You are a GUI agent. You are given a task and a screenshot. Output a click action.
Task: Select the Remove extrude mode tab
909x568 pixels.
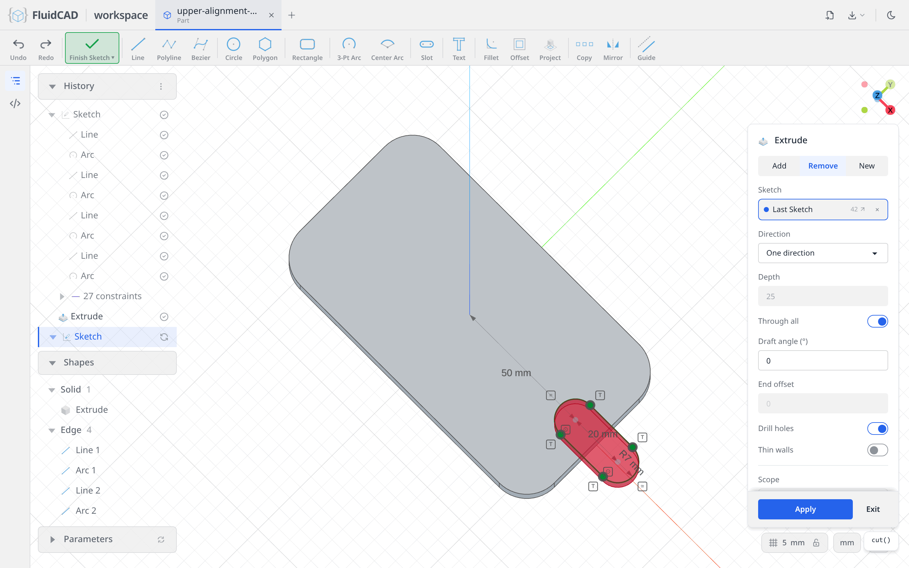[823, 166]
